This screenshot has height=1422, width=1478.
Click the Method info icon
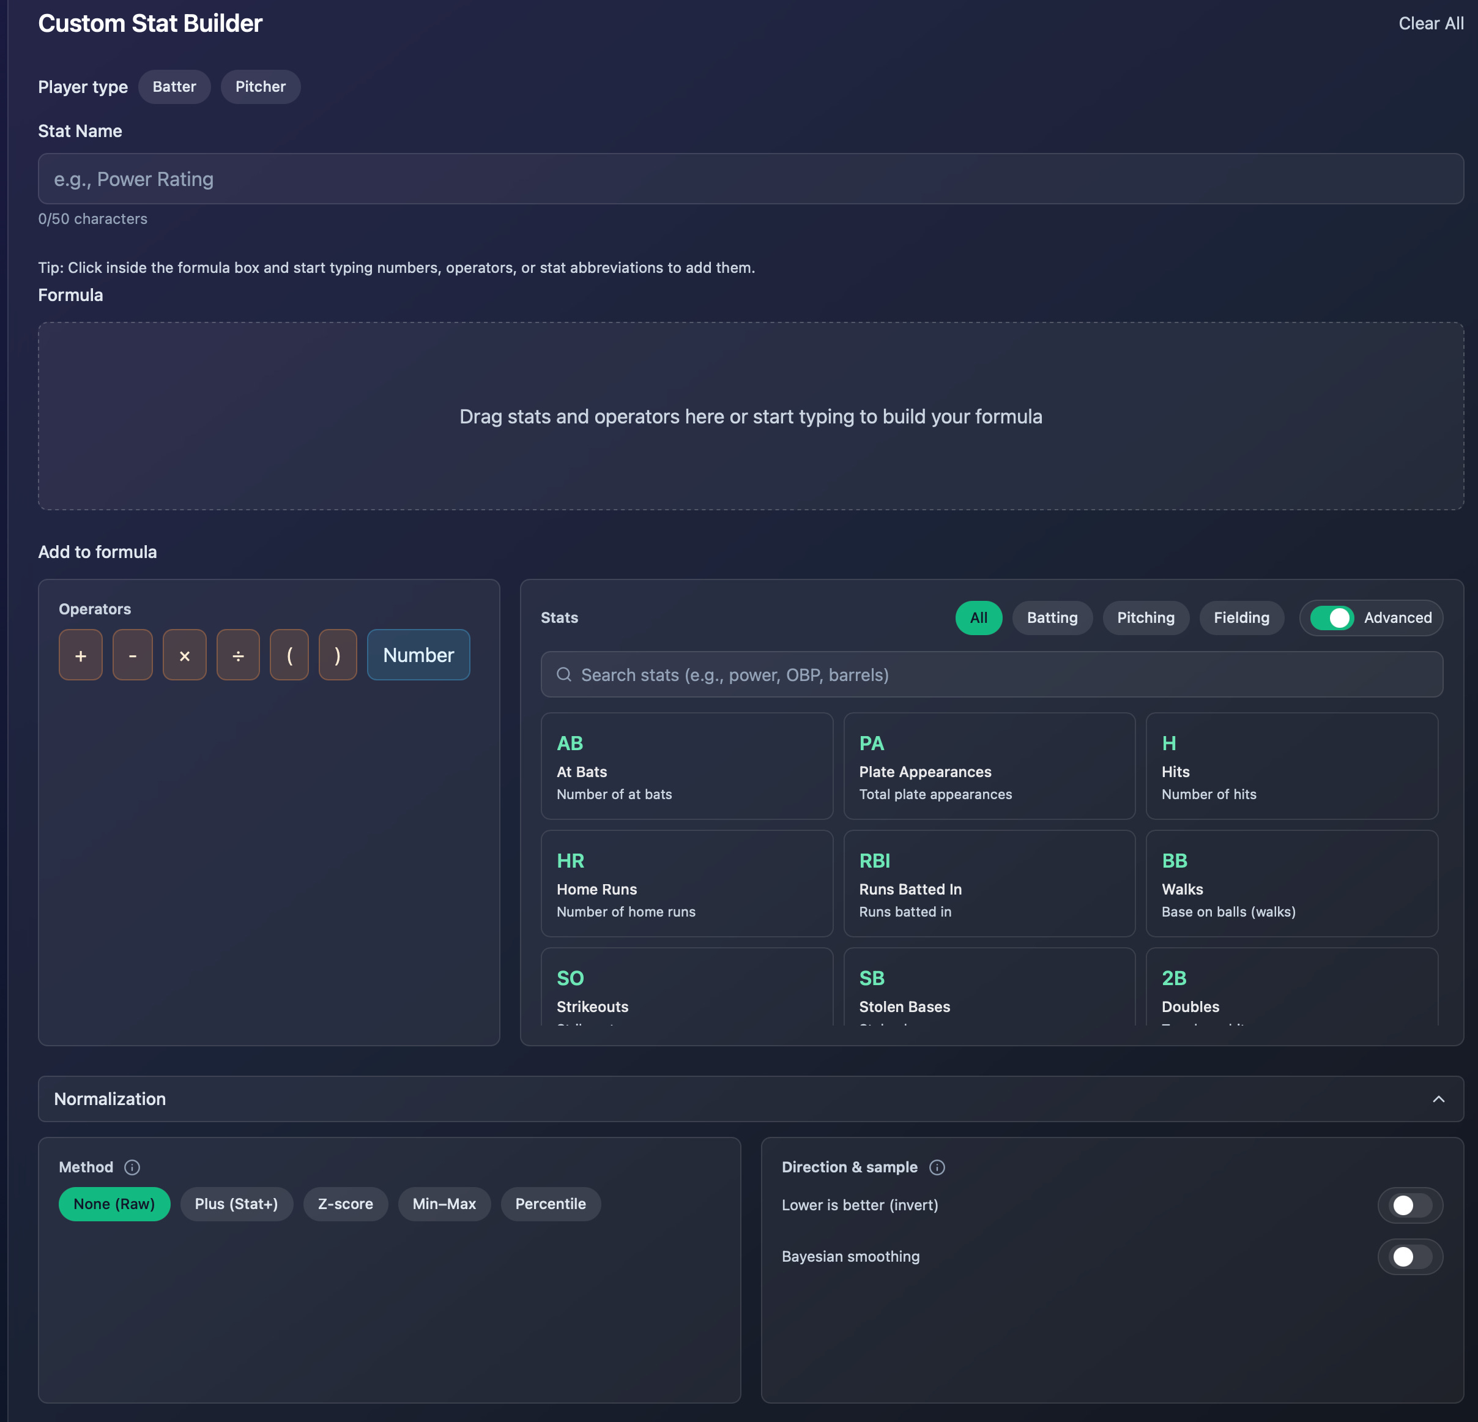[x=132, y=1167]
